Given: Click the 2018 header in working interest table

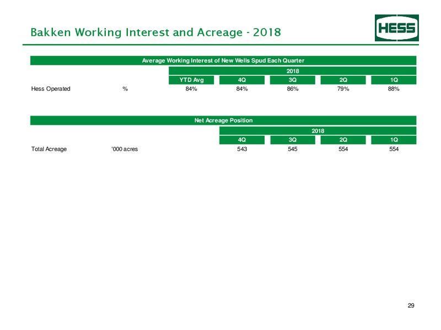Looking at the screenshot, I should pyautogui.click(x=293, y=71).
